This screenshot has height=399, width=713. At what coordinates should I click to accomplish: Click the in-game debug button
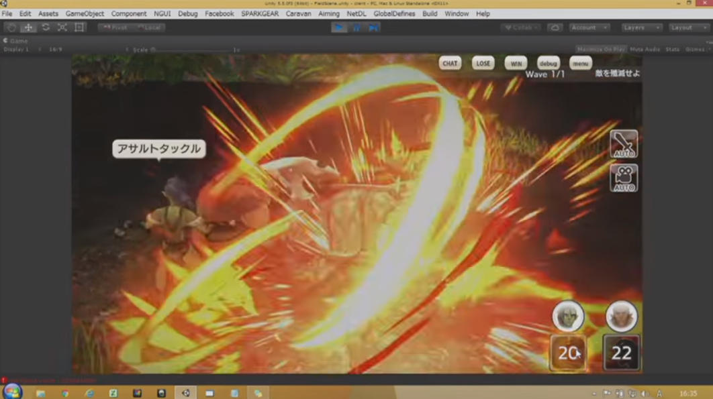[x=548, y=63]
